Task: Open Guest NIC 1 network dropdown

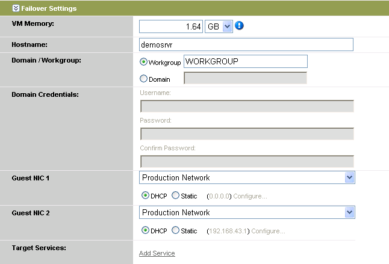Action: point(247,177)
